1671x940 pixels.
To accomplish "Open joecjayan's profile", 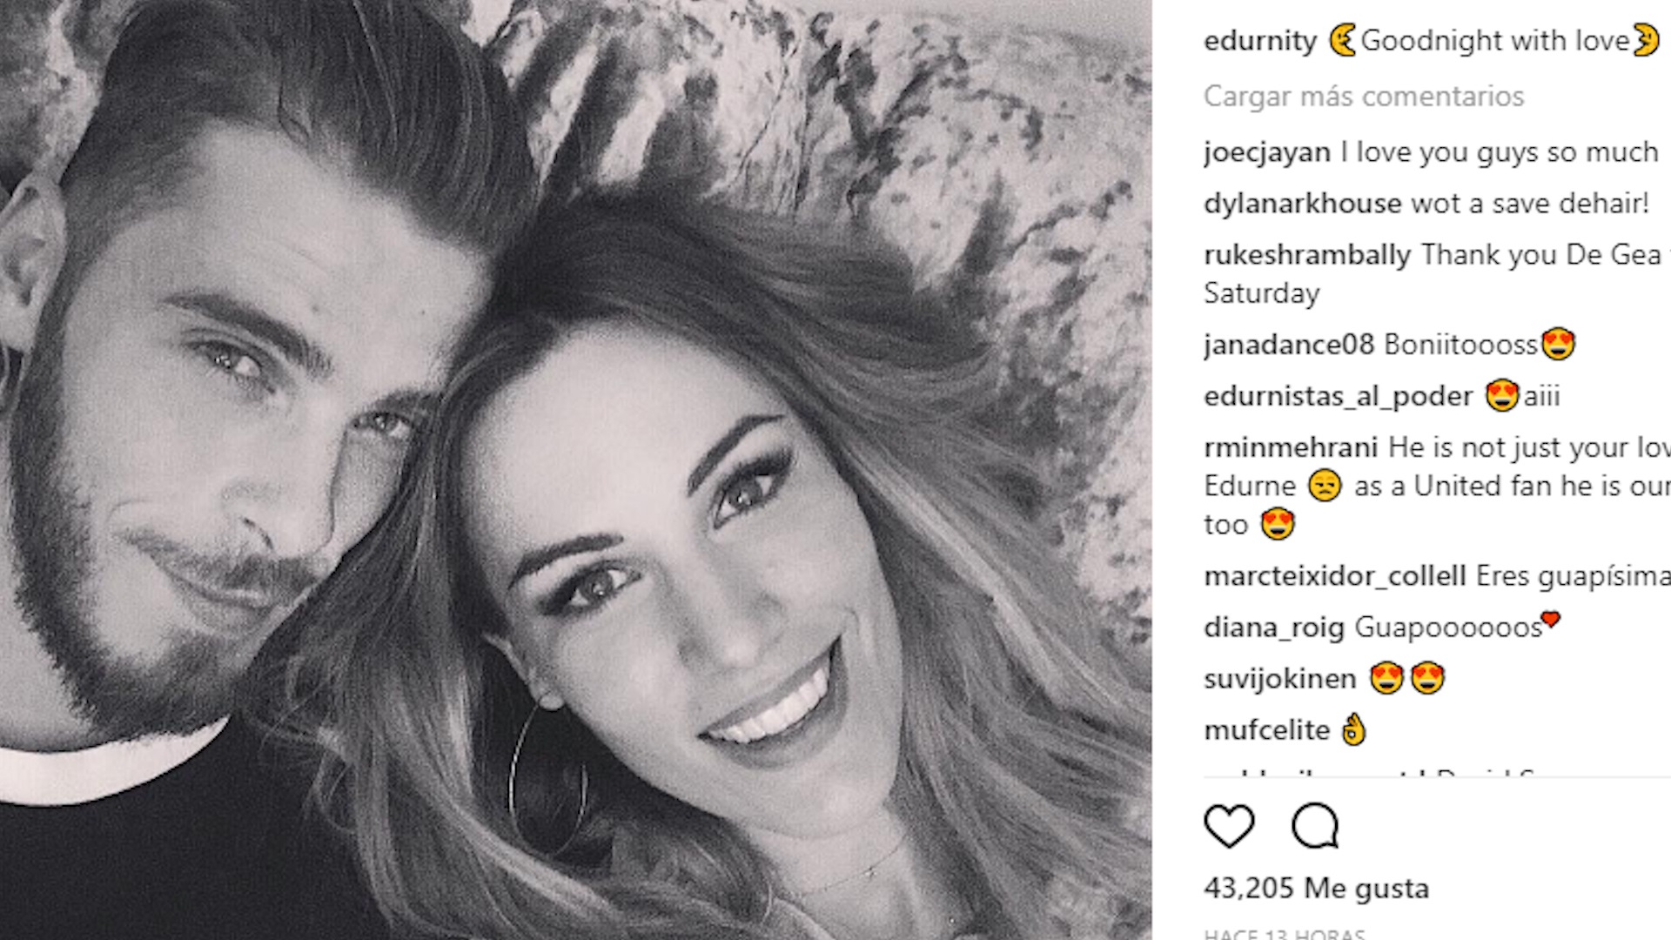I will pos(1266,152).
